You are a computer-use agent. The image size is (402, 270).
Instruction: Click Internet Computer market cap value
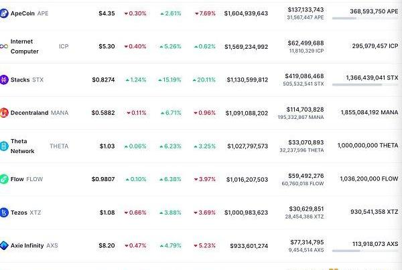coord(247,47)
